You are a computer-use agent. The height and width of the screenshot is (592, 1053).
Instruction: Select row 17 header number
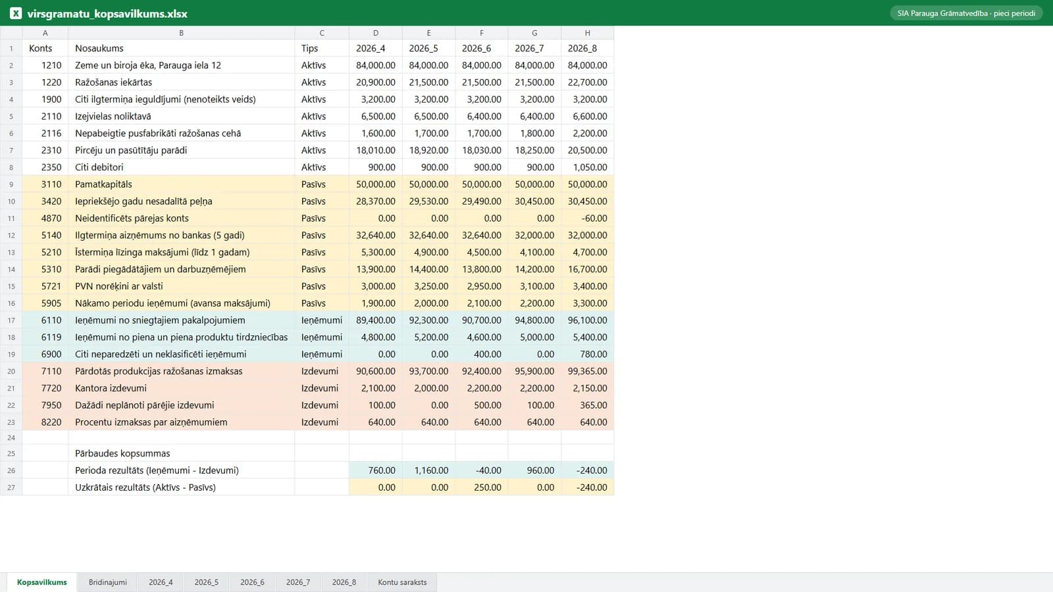pyautogui.click(x=11, y=320)
